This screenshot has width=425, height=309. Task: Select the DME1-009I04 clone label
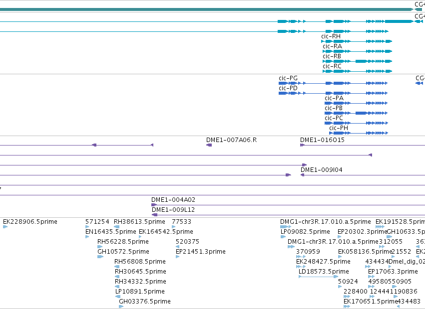pos(322,170)
